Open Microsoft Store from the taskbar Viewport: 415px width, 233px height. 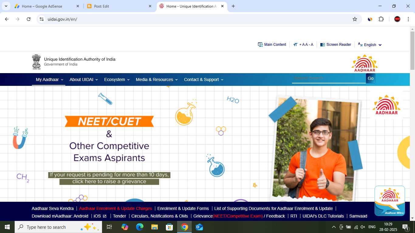click(170, 227)
